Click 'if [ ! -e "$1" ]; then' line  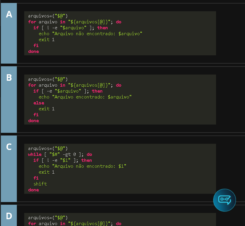[62, 160]
